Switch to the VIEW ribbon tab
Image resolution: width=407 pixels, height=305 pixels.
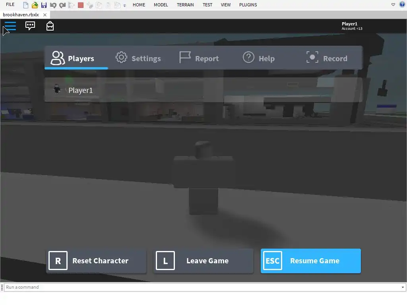coord(226,5)
